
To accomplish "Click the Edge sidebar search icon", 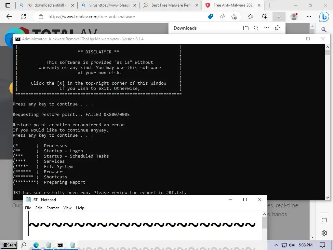I will 324,30.
